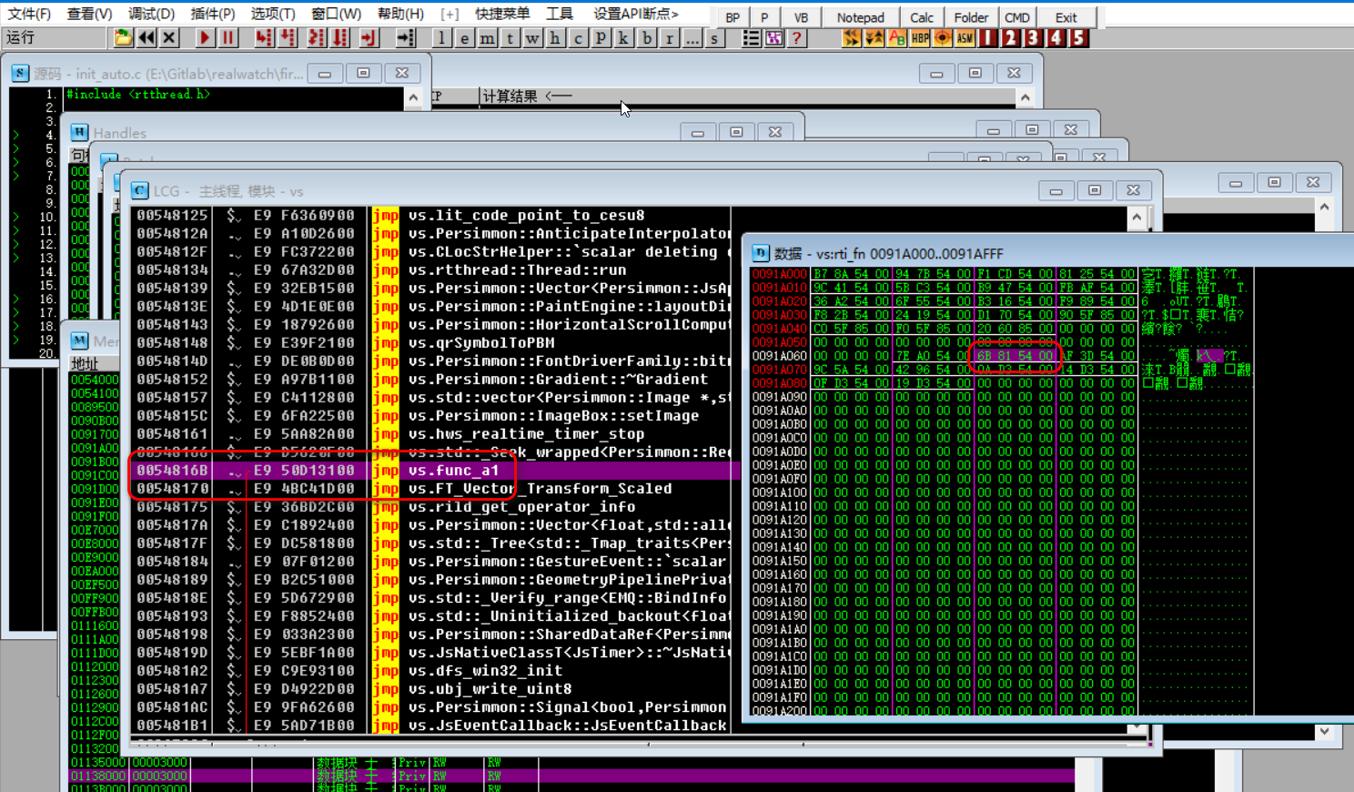Image resolution: width=1354 pixels, height=792 pixels.
Task: Click the CMD button
Action: point(1017,17)
